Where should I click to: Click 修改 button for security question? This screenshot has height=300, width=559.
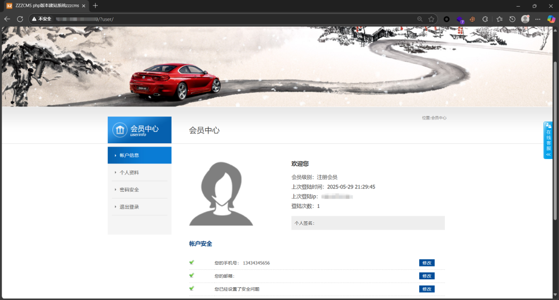[x=427, y=289]
